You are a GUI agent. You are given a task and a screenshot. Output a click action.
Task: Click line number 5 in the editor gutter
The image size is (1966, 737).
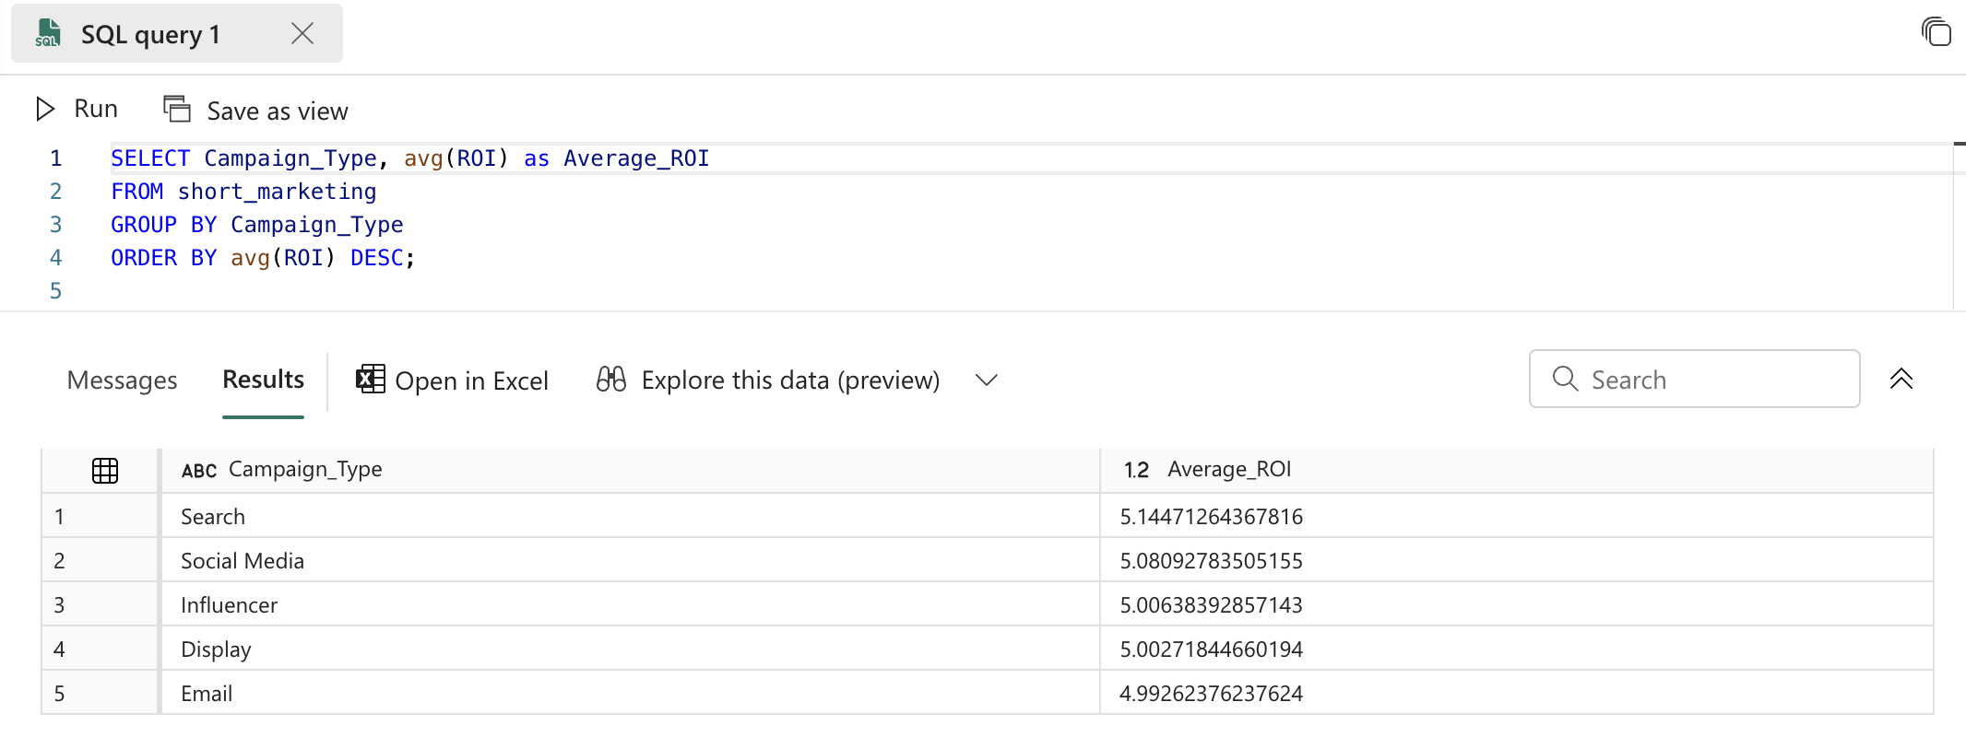(x=56, y=291)
